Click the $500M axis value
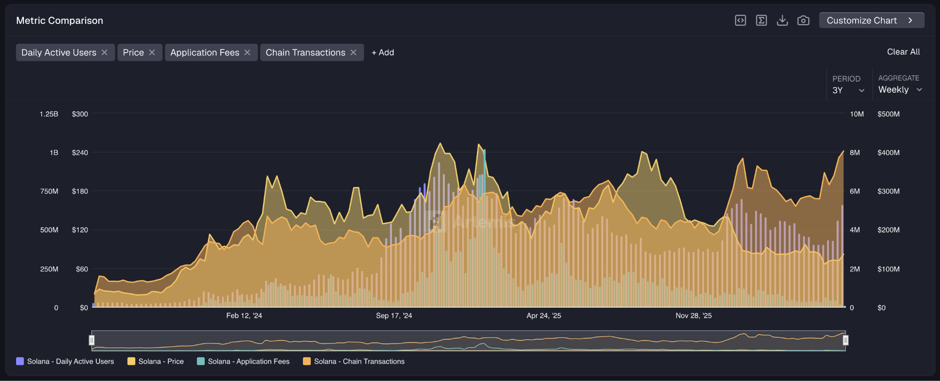Viewport: 940px width, 381px height. click(889, 114)
